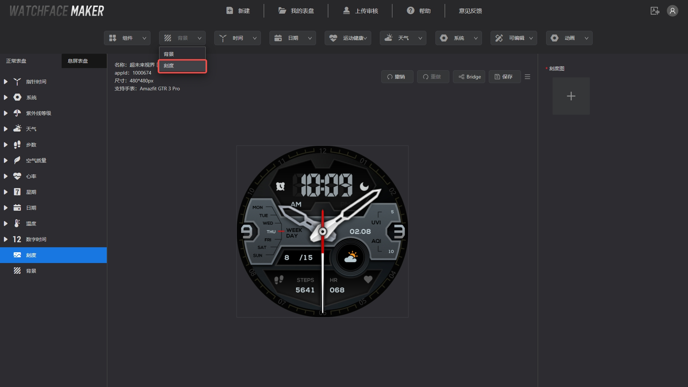Switch to the 正常表盘 tab
Screen dimensions: 688x387
coord(16,61)
